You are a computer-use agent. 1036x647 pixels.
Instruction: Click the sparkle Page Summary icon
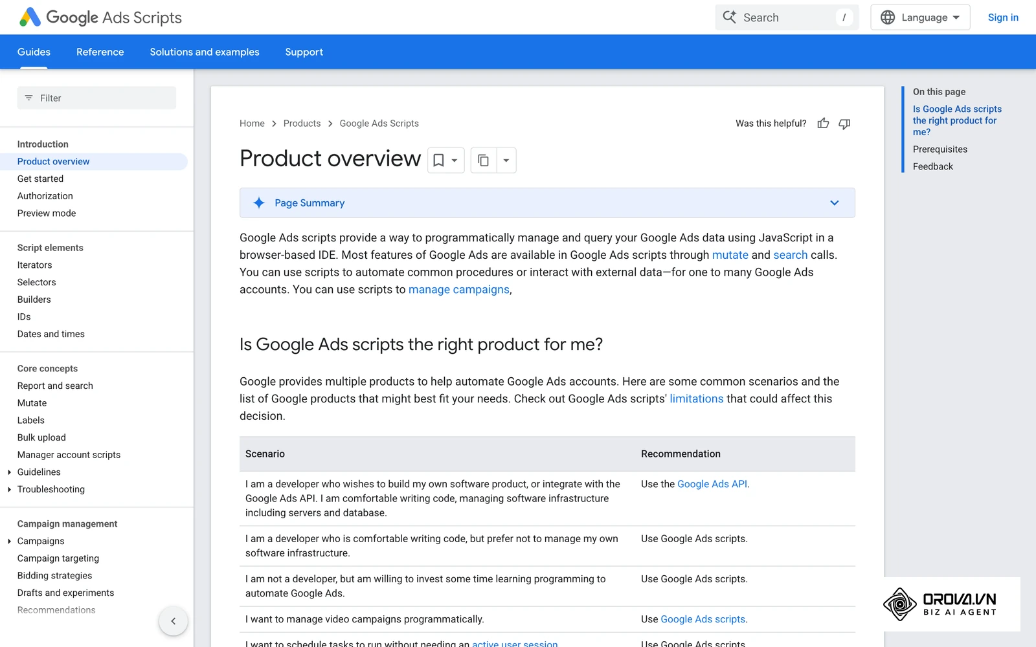point(259,203)
